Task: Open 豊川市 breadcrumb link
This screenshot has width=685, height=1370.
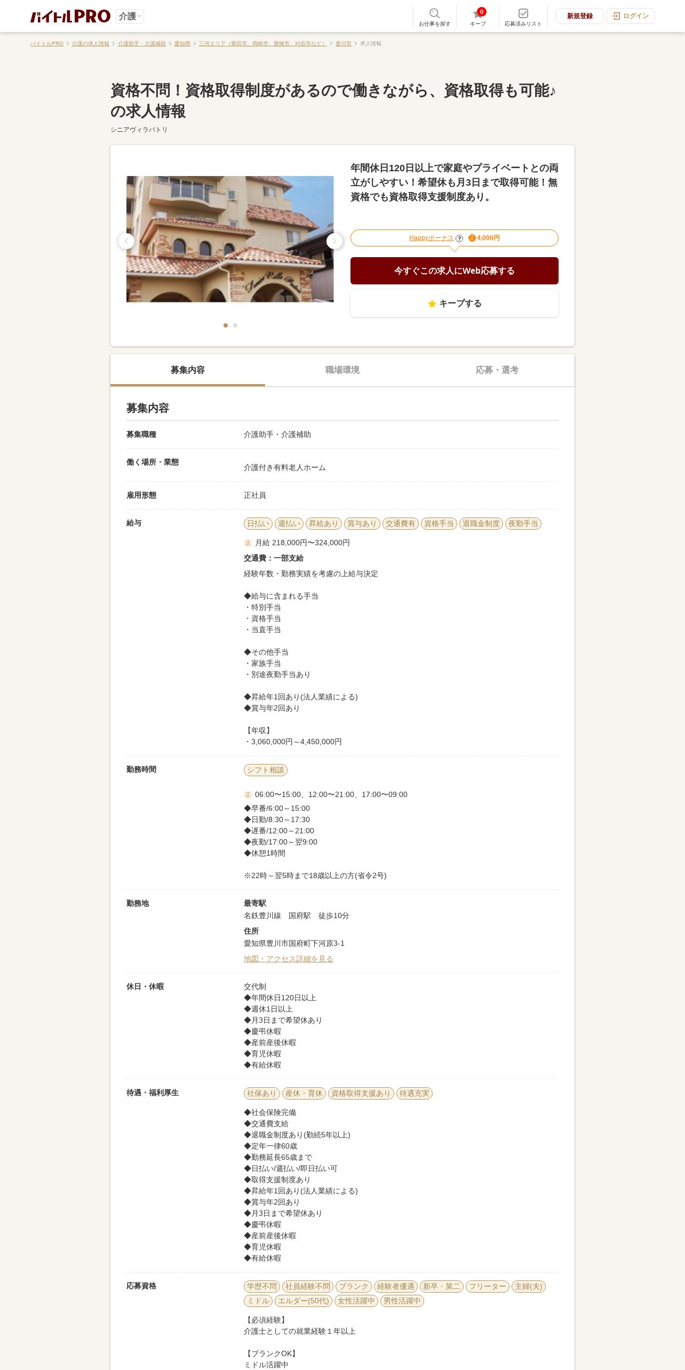Action: point(344,44)
